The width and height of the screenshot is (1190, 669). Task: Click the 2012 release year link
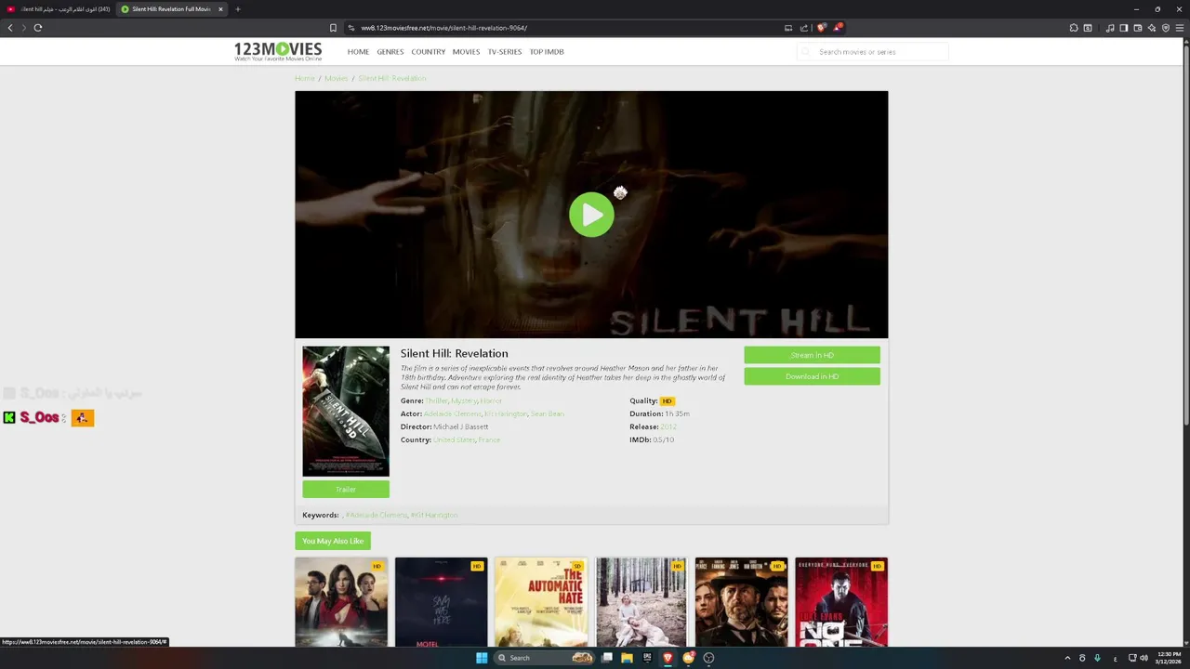tap(668, 426)
